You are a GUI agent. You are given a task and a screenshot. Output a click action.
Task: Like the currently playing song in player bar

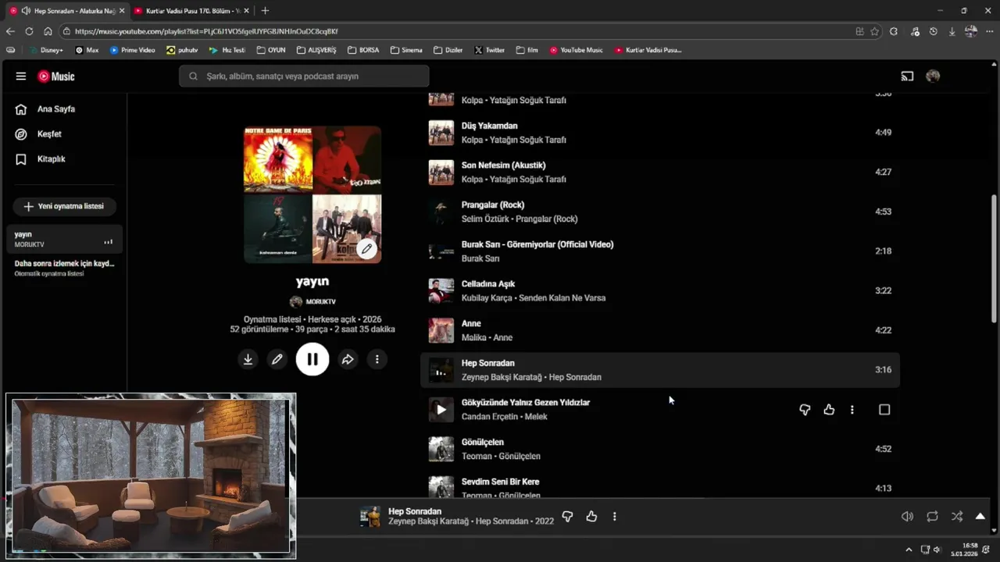tap(591, 517)
